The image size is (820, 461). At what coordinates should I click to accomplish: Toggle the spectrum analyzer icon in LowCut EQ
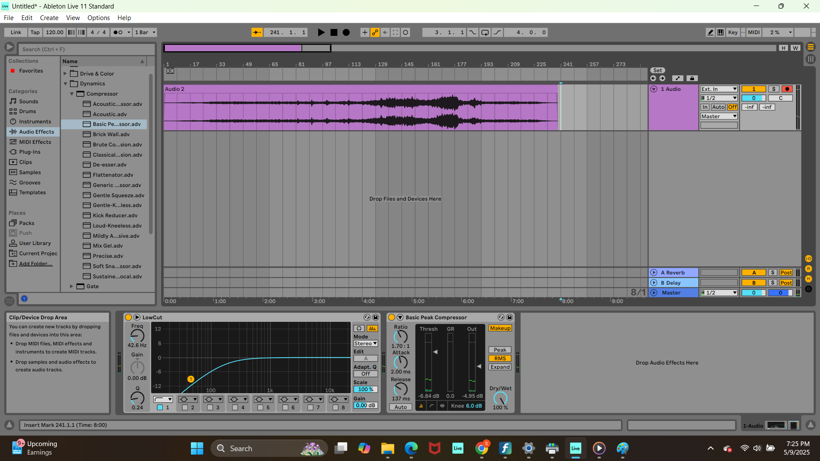372,328
